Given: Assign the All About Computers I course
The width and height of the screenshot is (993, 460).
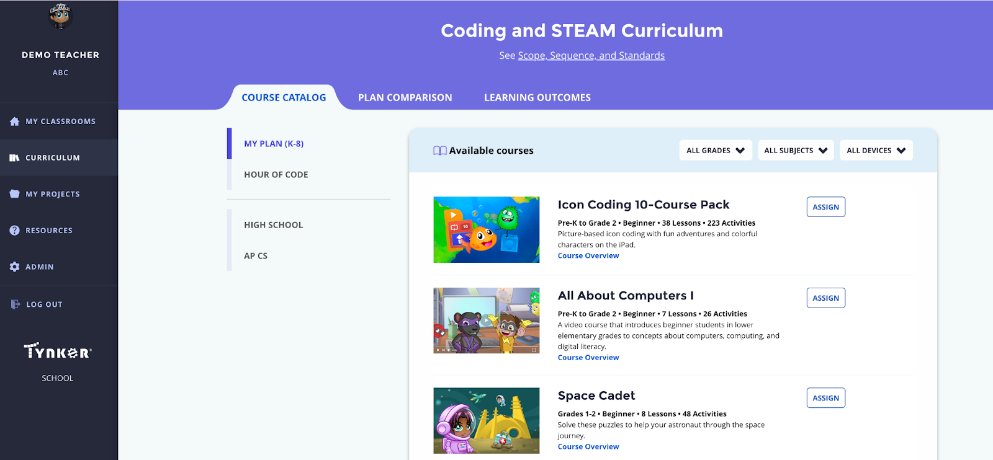Looking at the screenshot, I should (x=826, y=298).
